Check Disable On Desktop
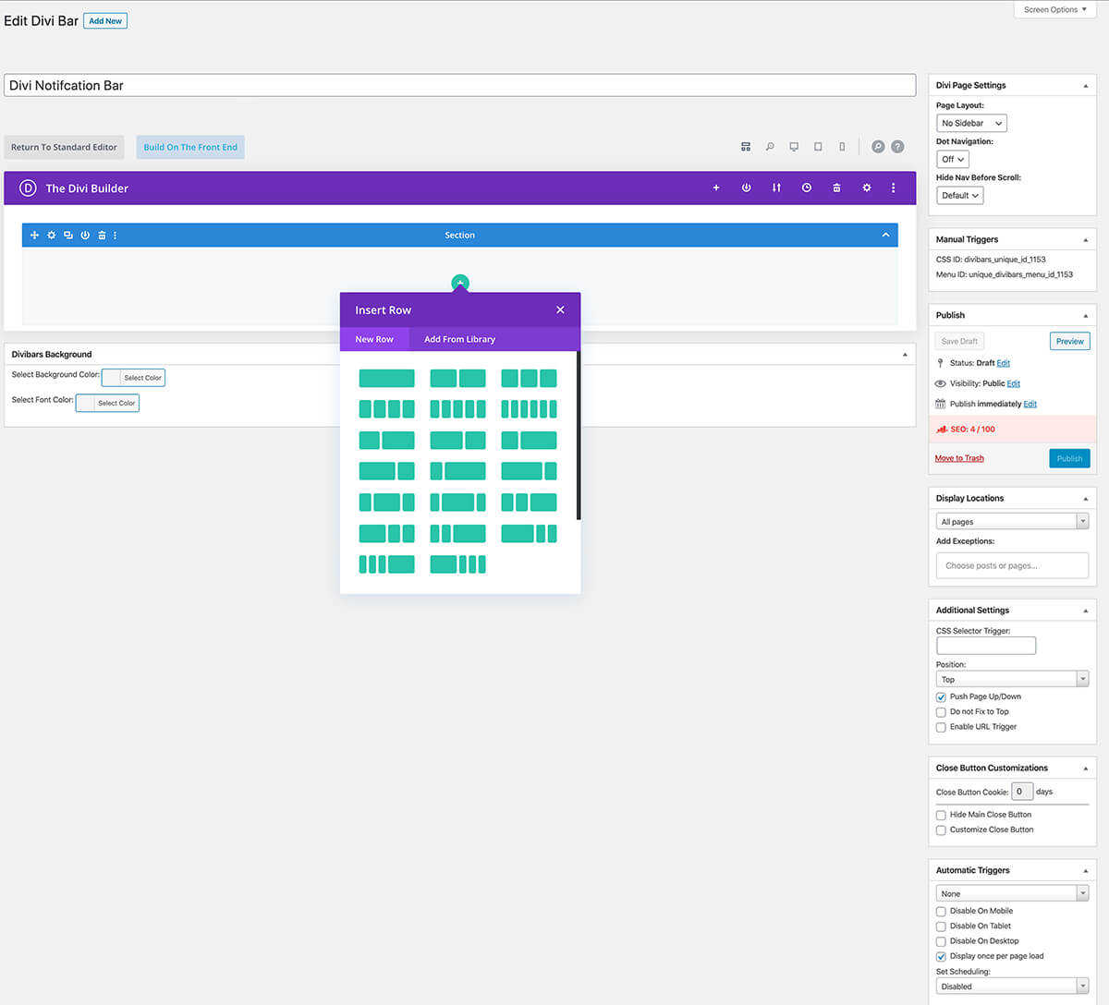Image resolution: width=1109 pixels, height=1005 pixels. tap(941, 941)
